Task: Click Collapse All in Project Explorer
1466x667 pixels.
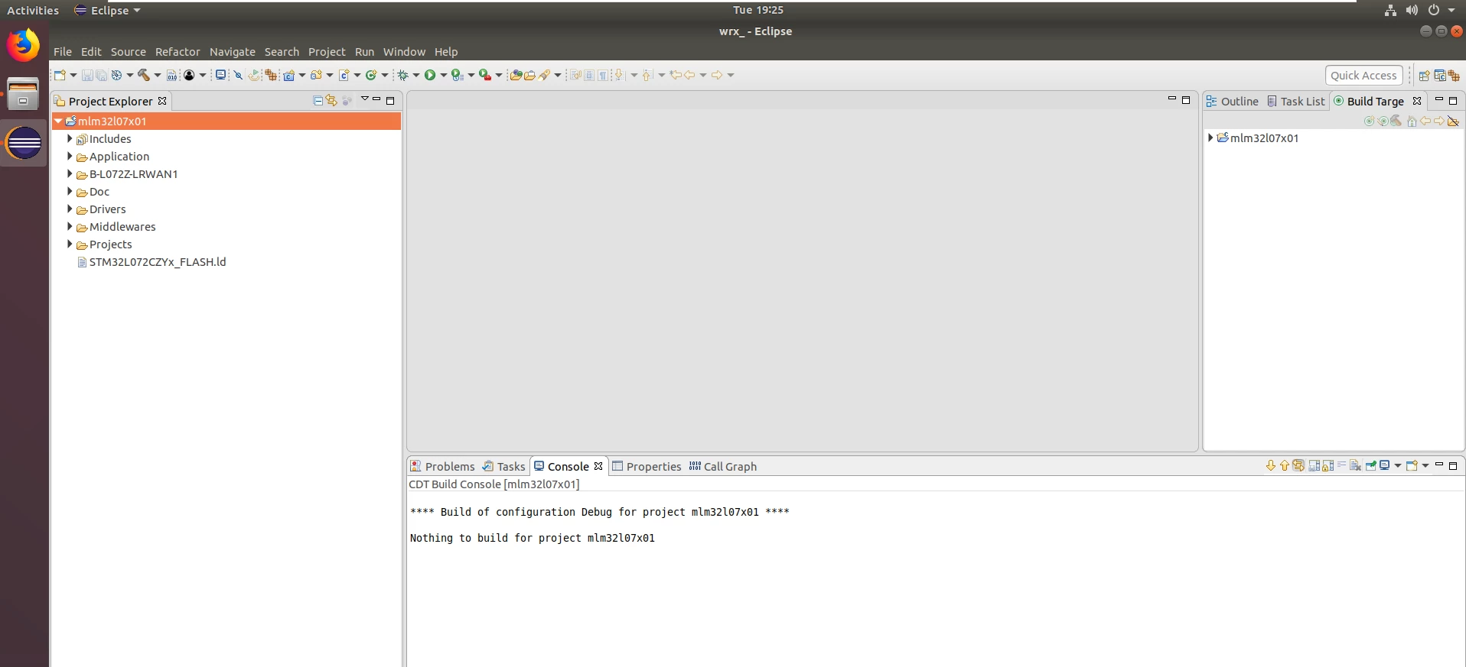Action: pyautogui.click(x=318, y=101)
